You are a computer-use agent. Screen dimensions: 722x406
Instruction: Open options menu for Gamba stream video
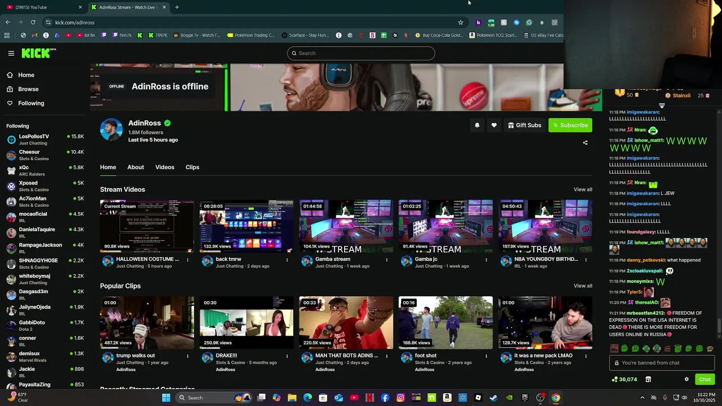pos(386,260)
